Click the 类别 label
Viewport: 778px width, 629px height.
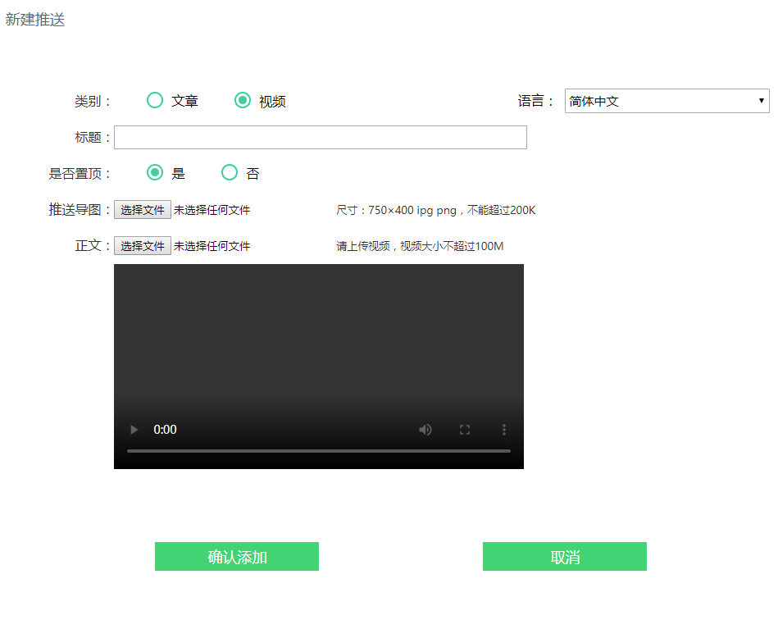tap(93, 101)
